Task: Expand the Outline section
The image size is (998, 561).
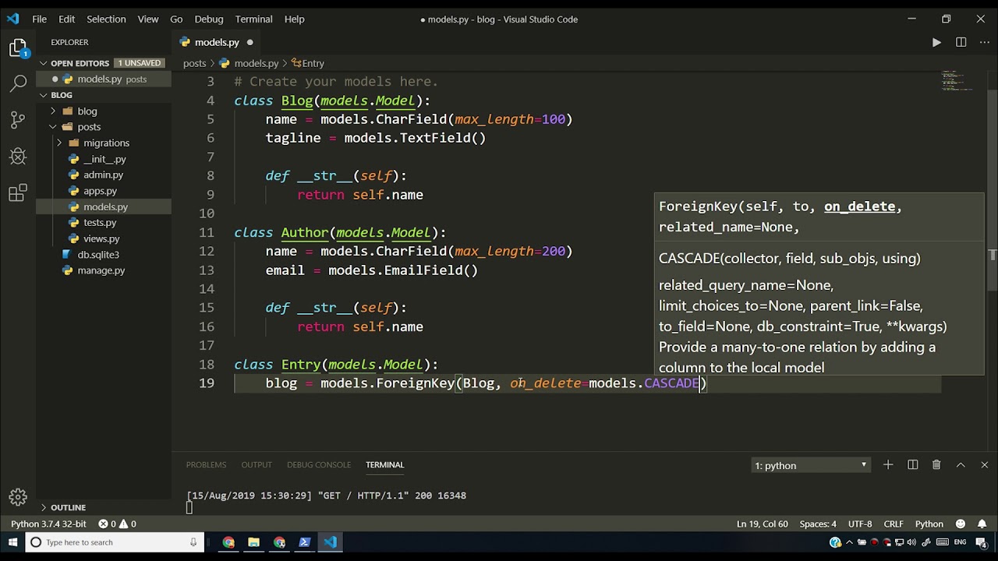Action: point(69,507)
